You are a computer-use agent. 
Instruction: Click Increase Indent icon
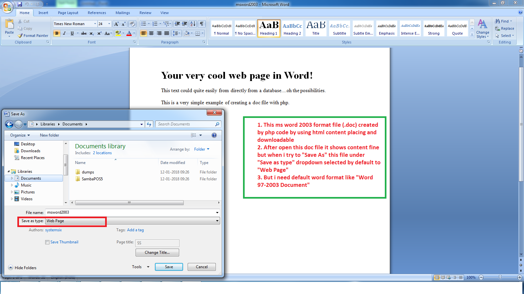pyautogui.click(x=185, y=24)
